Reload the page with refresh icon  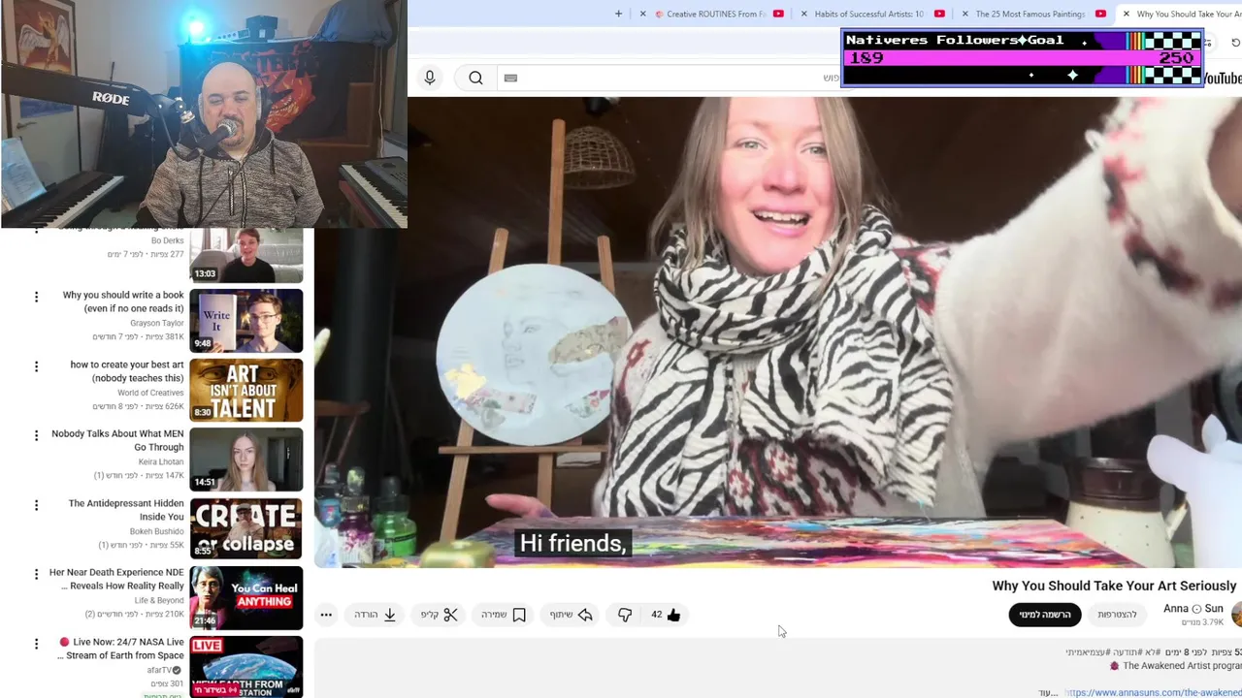coord(1235,43)
